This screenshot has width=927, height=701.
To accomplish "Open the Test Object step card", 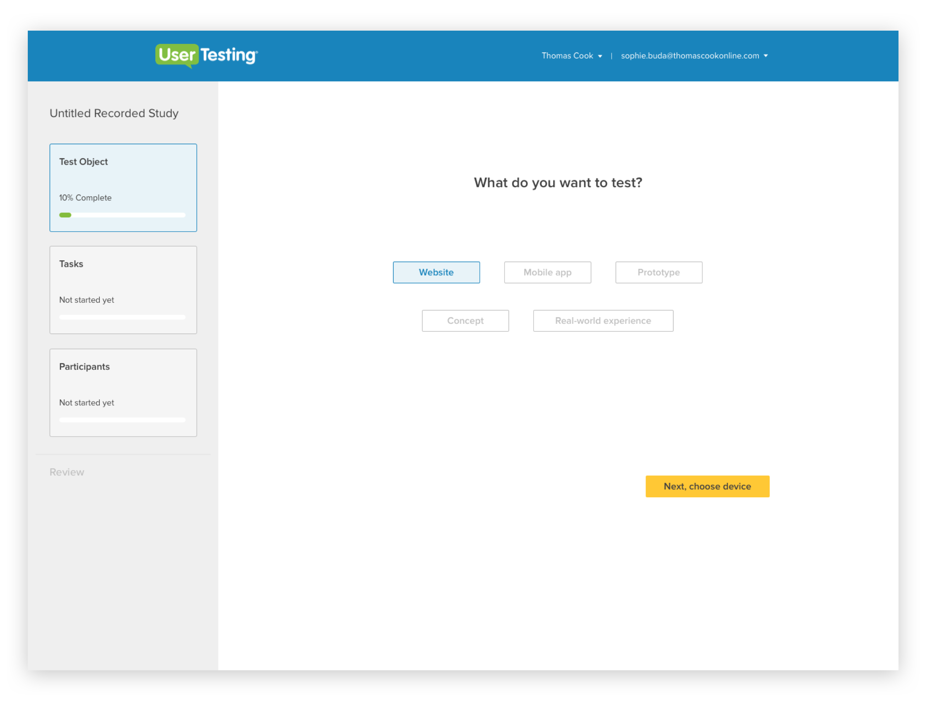I will pyautogui.click(x=123, y=188).
